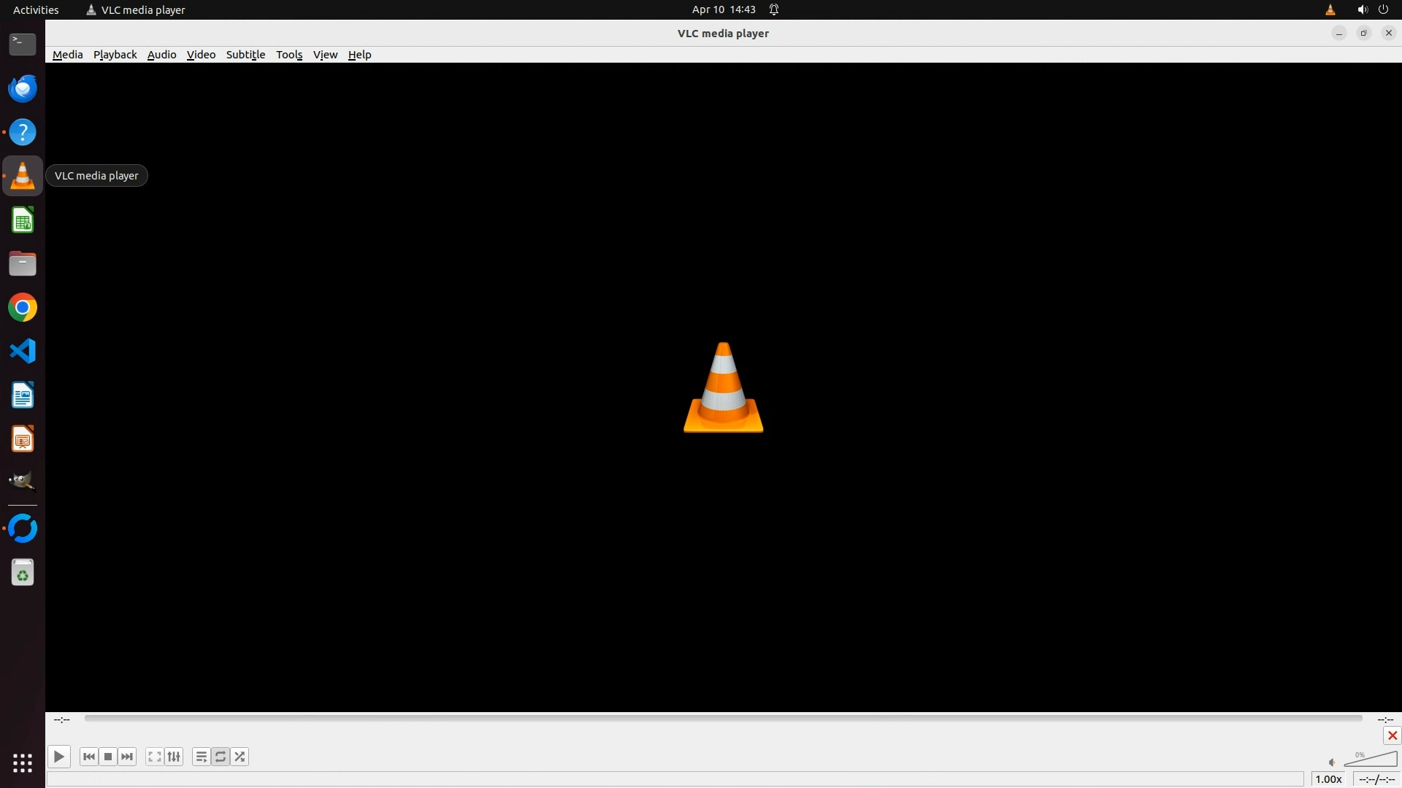Expand the Subtitle menu
This screenshot has width=1402, height=788.
click(x=245, y=55)
